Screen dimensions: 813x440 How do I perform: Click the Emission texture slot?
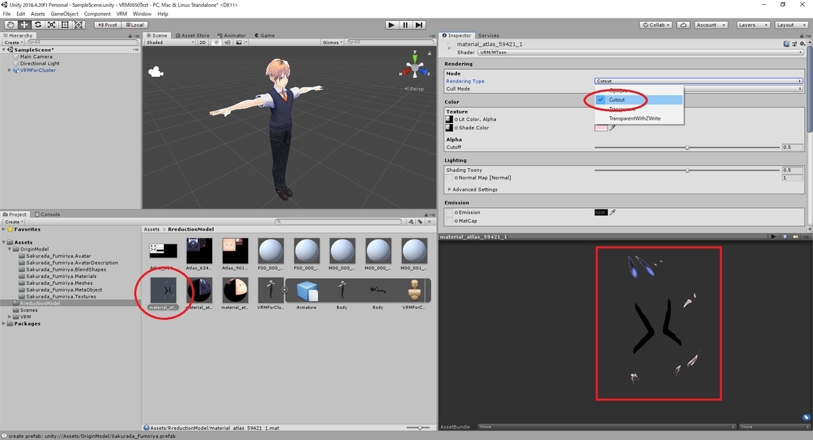point(449,212)
